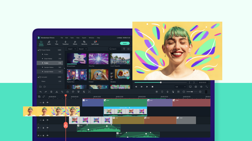Switch to the Titles tab
This screenshot has height=141, width=252.
tap(57, 43)
